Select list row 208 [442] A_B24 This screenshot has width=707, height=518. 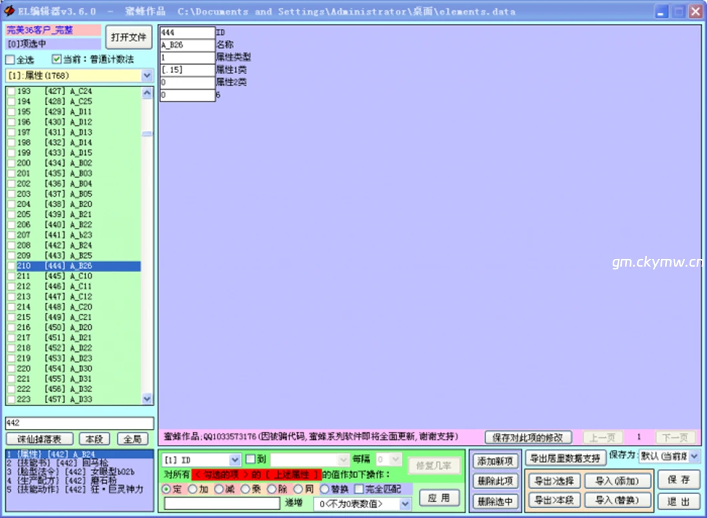click(74, 245)
